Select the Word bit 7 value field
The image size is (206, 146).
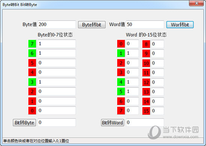click(x=132, y=111)
